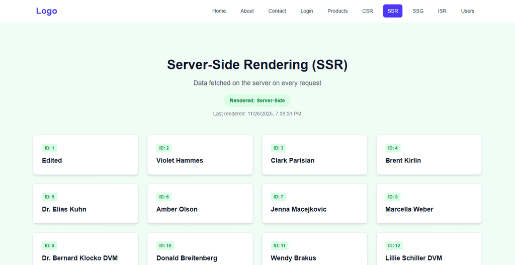Viewport: 515px width, 265px height.
Task: Select the Dr. Bernard Klocko DVM name
Action: (x=80, y=258)
